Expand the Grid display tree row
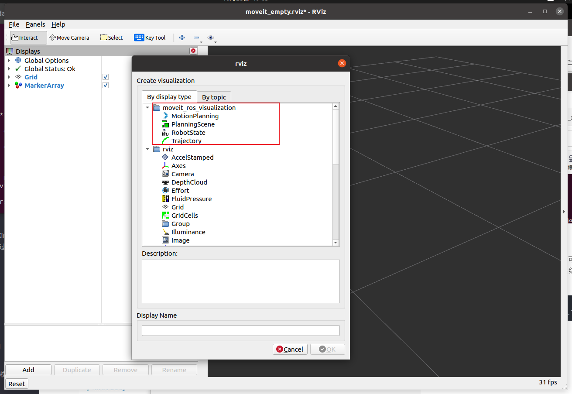The height and width of the screenshot is (394, 572). coord(9,77)
